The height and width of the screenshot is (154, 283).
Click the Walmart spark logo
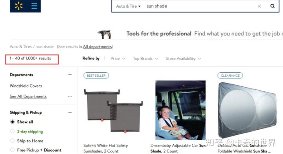18,6
